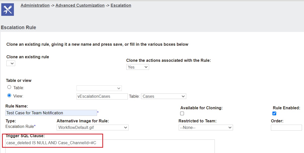Click the Order input field
Screen dimensions: 304x153
click(x=286, y=128)
